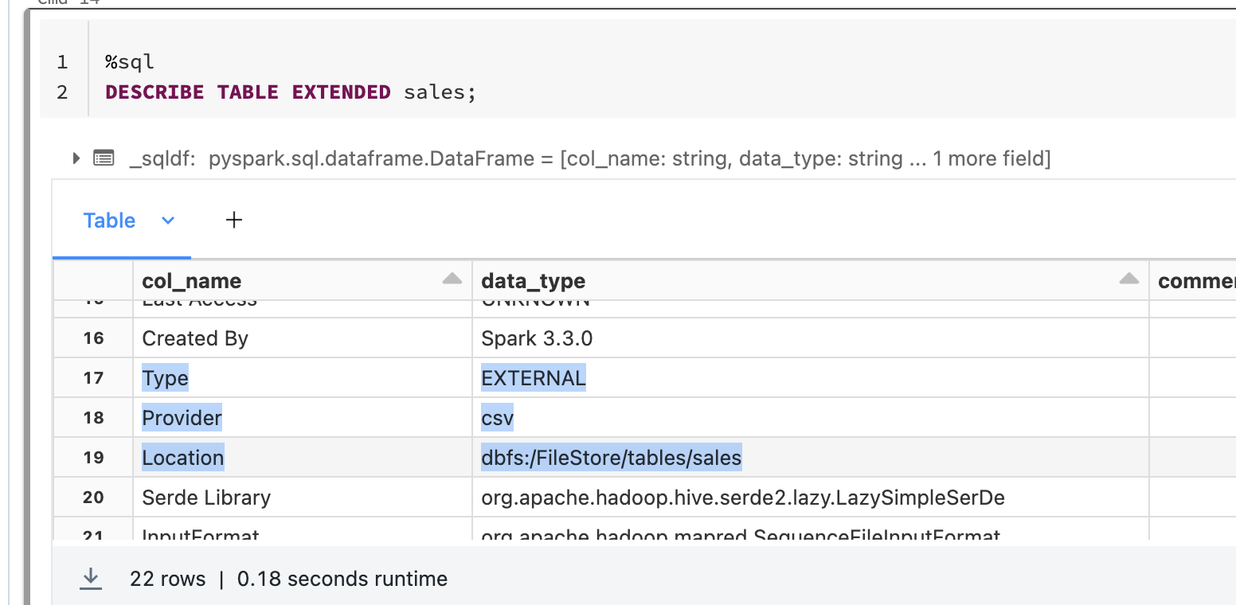The width and height of the screenshot is (1236, 605).
Task: Click the col_name column header
Action: pos(192,281)
